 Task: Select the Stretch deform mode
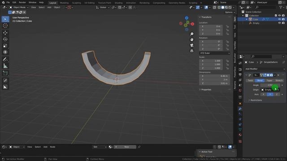click(279, 80)
